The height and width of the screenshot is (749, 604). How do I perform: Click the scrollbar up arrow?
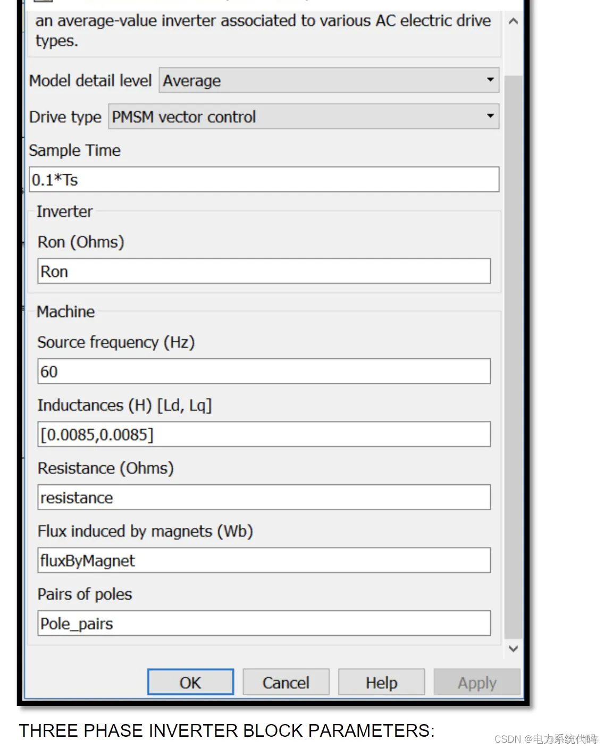click(513, 21)
